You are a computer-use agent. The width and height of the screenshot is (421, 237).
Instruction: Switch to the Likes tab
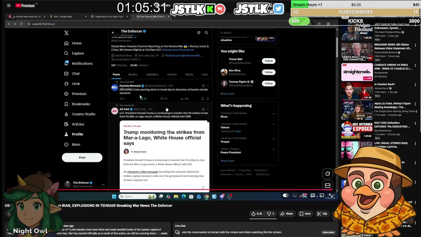click(x=205, y=74)
